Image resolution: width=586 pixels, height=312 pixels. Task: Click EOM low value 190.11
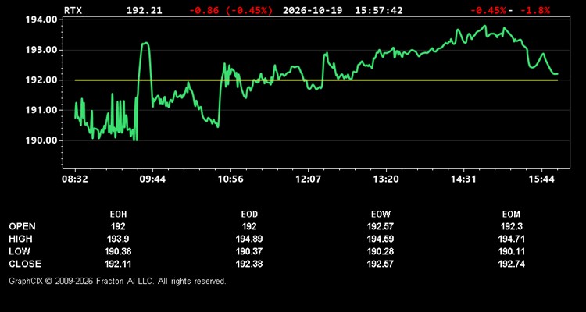pos(511,251)
